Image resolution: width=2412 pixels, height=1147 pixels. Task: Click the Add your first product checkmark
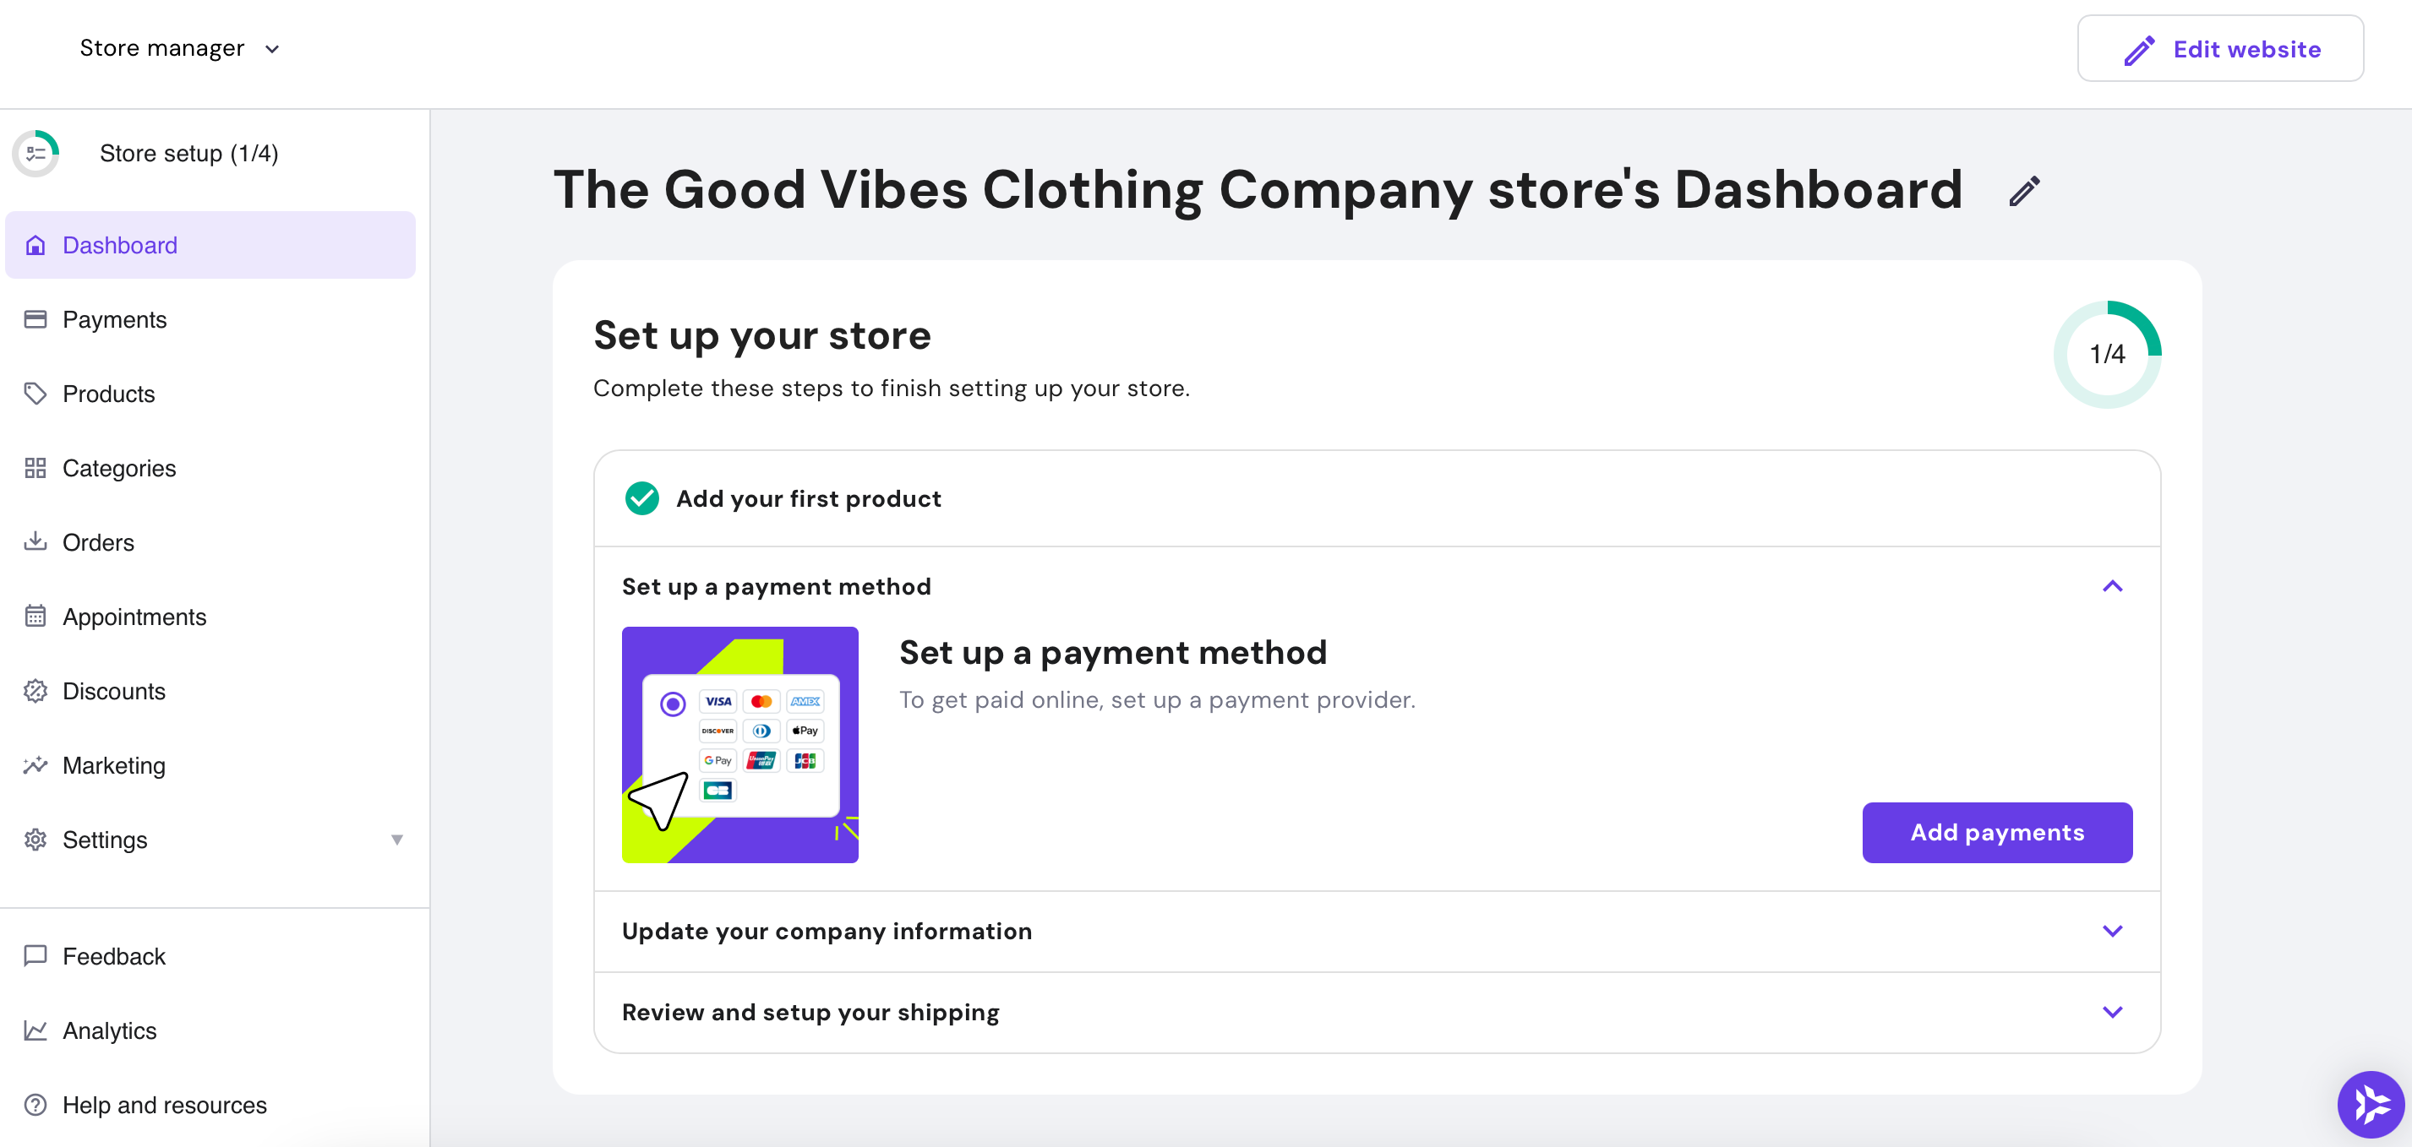click(x=641, y=498)
